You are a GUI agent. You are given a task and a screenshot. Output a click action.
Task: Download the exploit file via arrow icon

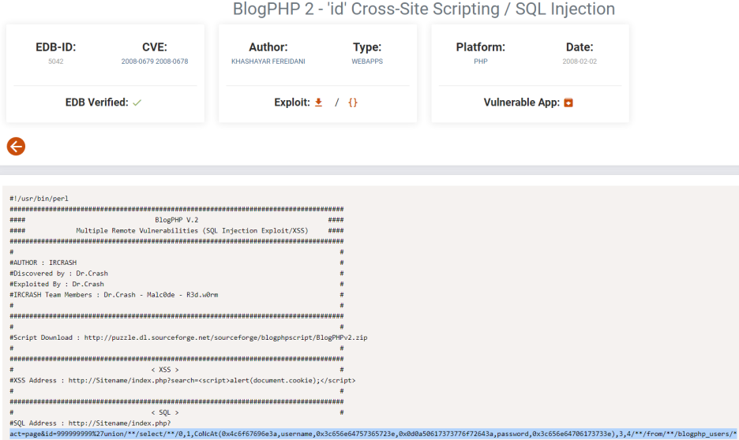coord(319,103)
